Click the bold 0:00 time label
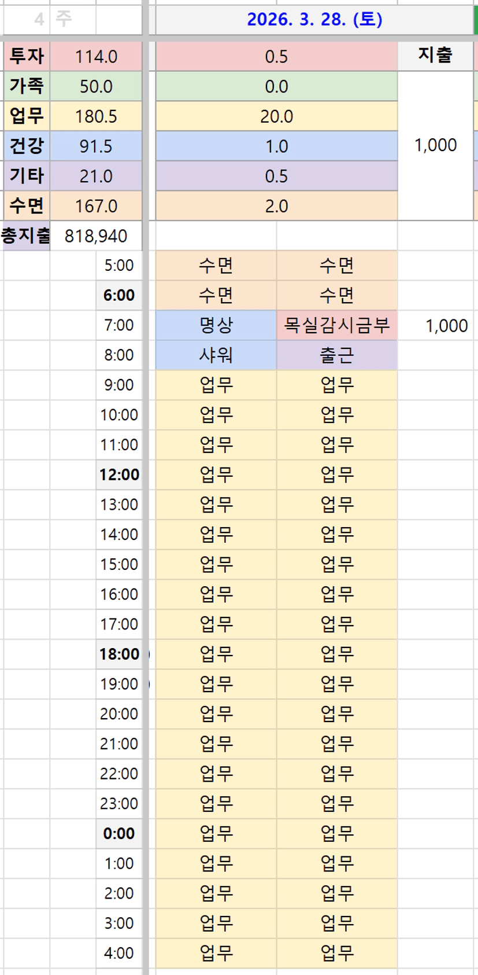Viewport: 478px width, 975px height. pyautogui.click(x=119, y=834)
